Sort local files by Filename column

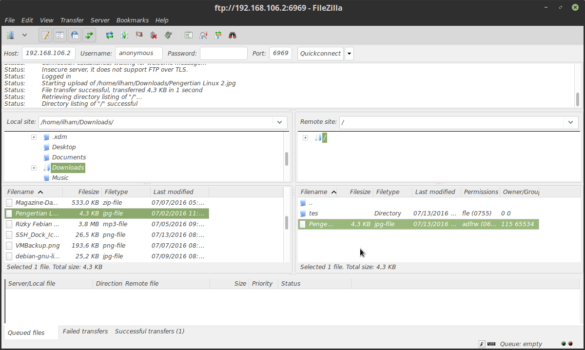click(x=33, y=192)
